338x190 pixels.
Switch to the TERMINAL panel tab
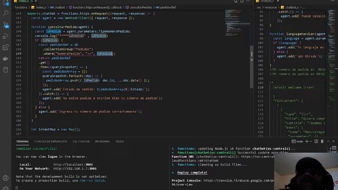(x=22, y=141)
